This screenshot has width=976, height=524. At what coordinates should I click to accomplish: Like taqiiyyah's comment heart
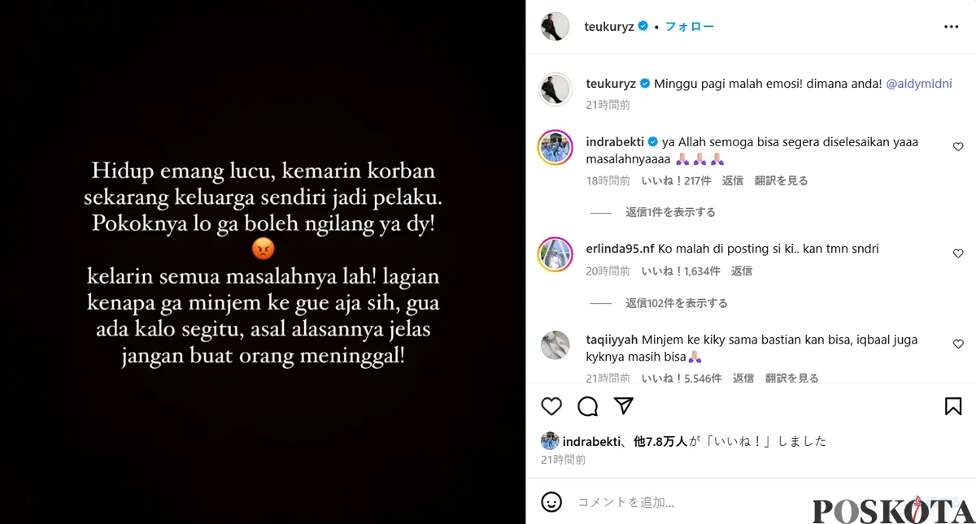(x=958, y=344)
